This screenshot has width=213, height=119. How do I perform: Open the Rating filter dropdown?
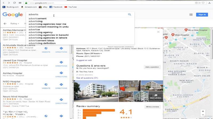pyautogui.click(x=15, y=24)
